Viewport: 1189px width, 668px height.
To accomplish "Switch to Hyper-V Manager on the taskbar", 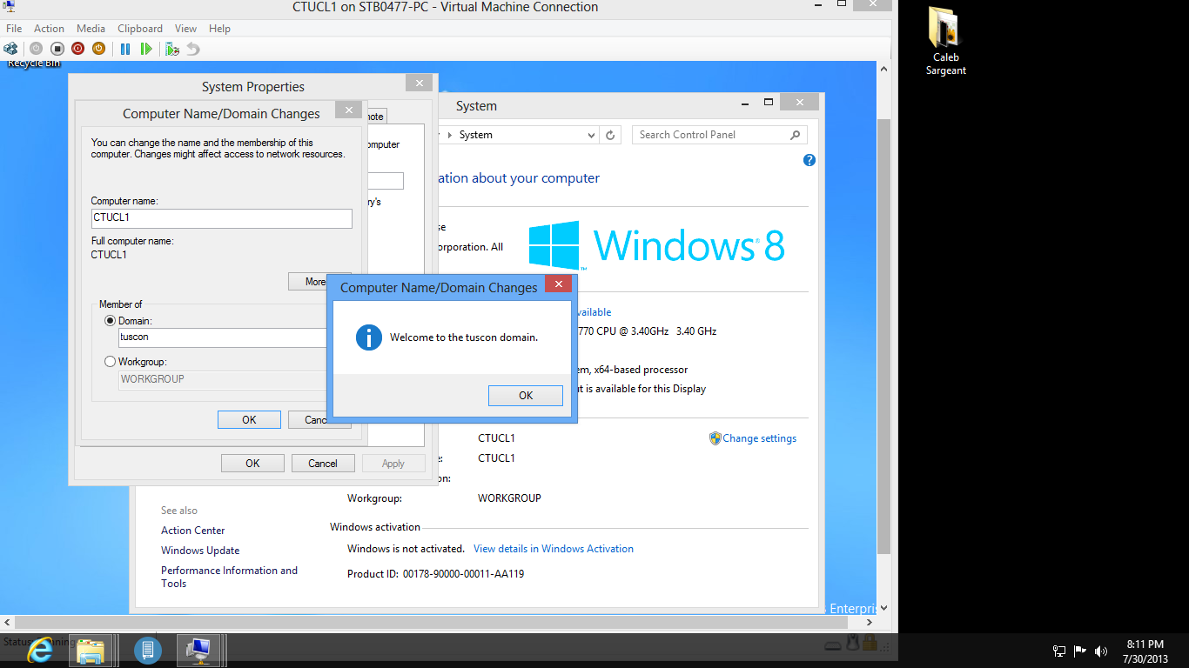I will pyautogui.click(x=148, y=650).
